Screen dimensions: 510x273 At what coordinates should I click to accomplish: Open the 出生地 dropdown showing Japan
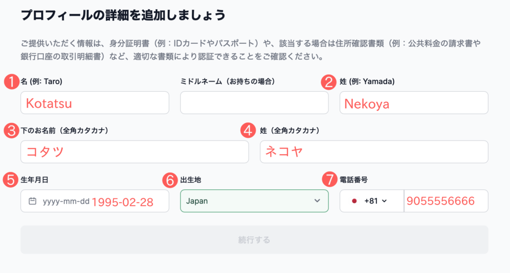click(254, 201)
